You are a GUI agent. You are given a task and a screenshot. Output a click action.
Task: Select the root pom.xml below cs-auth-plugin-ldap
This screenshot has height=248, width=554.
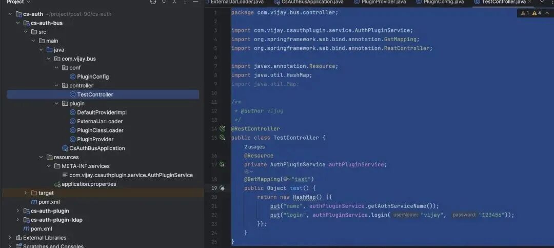coord(42,229)
